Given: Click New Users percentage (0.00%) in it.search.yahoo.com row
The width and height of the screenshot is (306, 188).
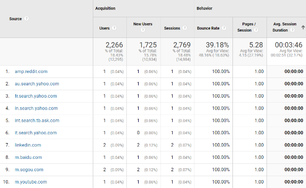Looking at the screenshot, I should [x=151, y=133].
